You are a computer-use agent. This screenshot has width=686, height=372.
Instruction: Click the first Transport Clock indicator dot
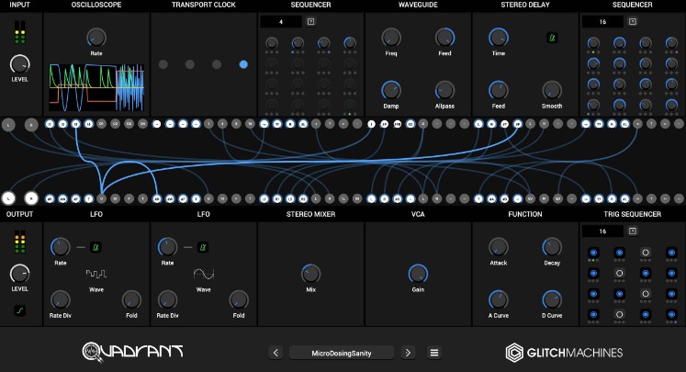[163, 64]
